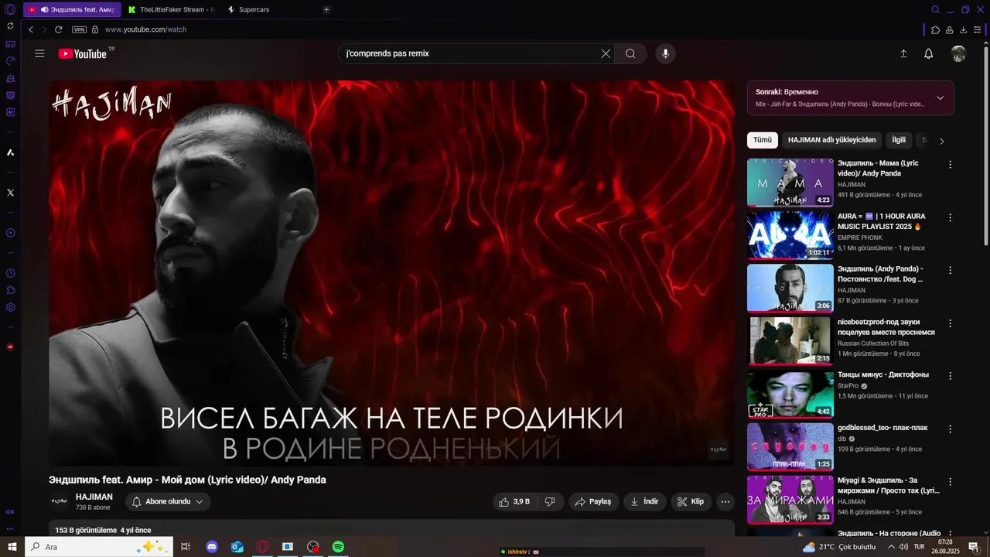Open the sidebar history clock icon

[x=10, y=273]
